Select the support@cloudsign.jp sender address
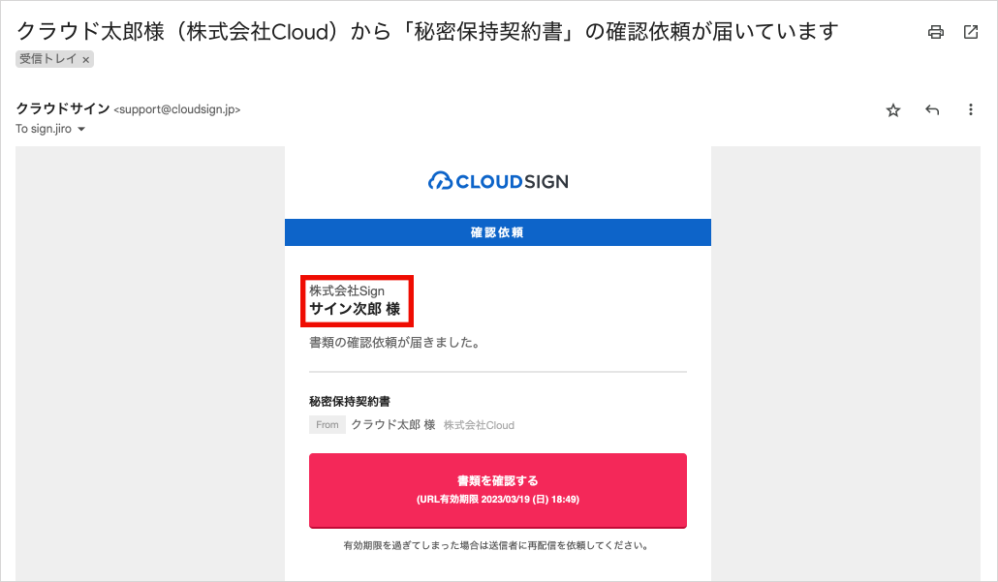The image size is (998, 582). (177, 110)
